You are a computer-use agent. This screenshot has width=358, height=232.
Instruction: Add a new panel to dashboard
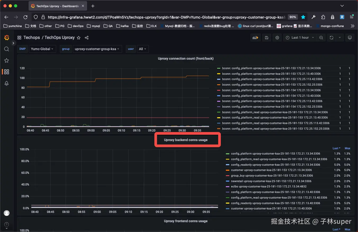pyautogui.click(x=255, y=38)
